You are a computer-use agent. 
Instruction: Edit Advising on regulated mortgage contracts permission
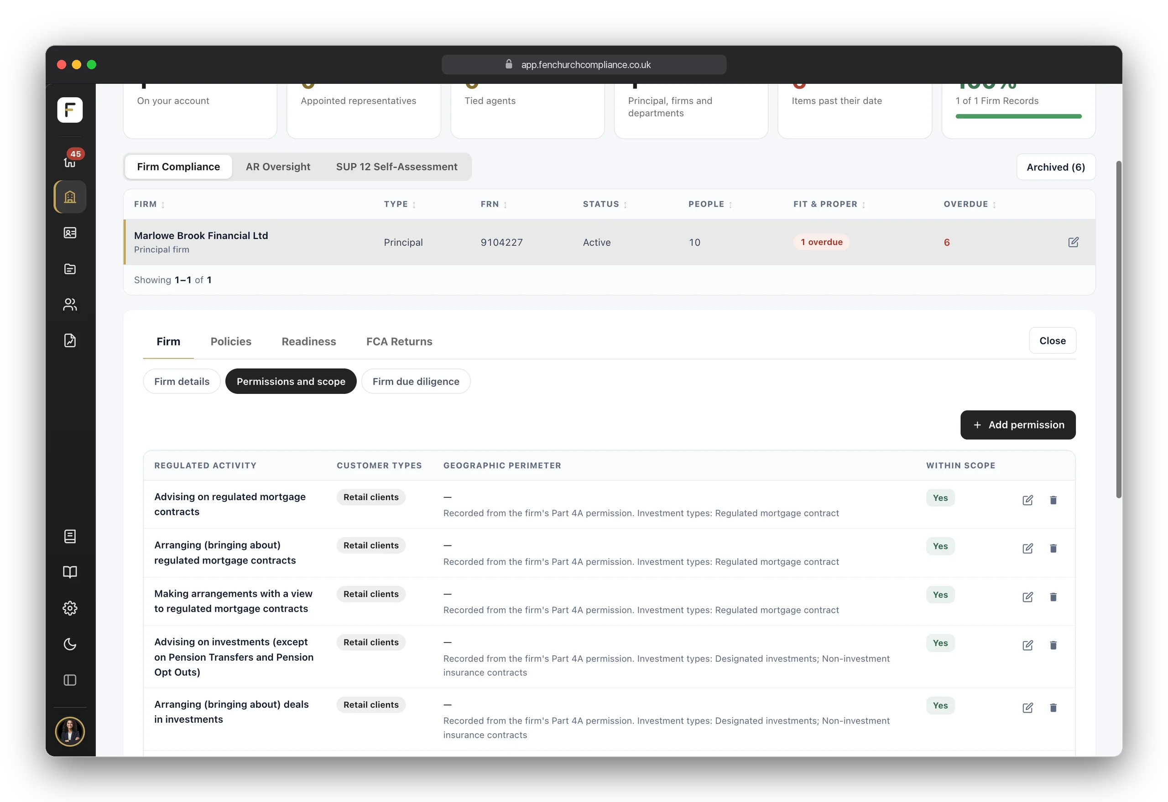pyautogui.click(x=1027, y=500)
